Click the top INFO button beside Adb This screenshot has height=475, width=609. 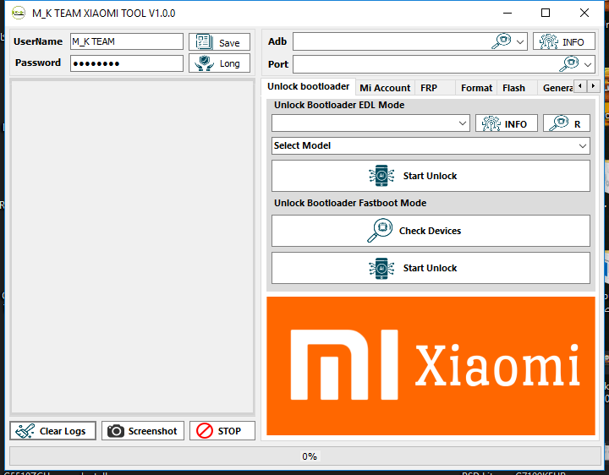pyautogui.click(x=564, y=41)
